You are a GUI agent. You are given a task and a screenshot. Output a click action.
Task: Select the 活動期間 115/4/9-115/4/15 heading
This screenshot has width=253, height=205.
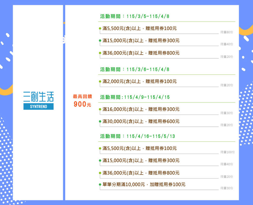134,97
